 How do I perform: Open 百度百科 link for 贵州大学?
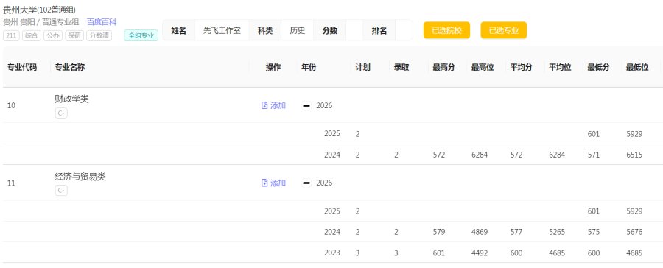[102, 22]
